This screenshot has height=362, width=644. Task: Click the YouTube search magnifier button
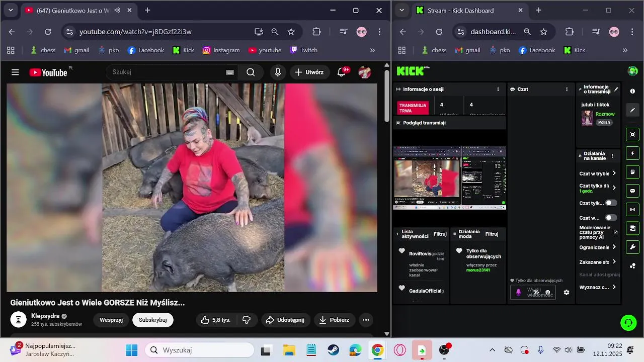click(x=251, y=72)
